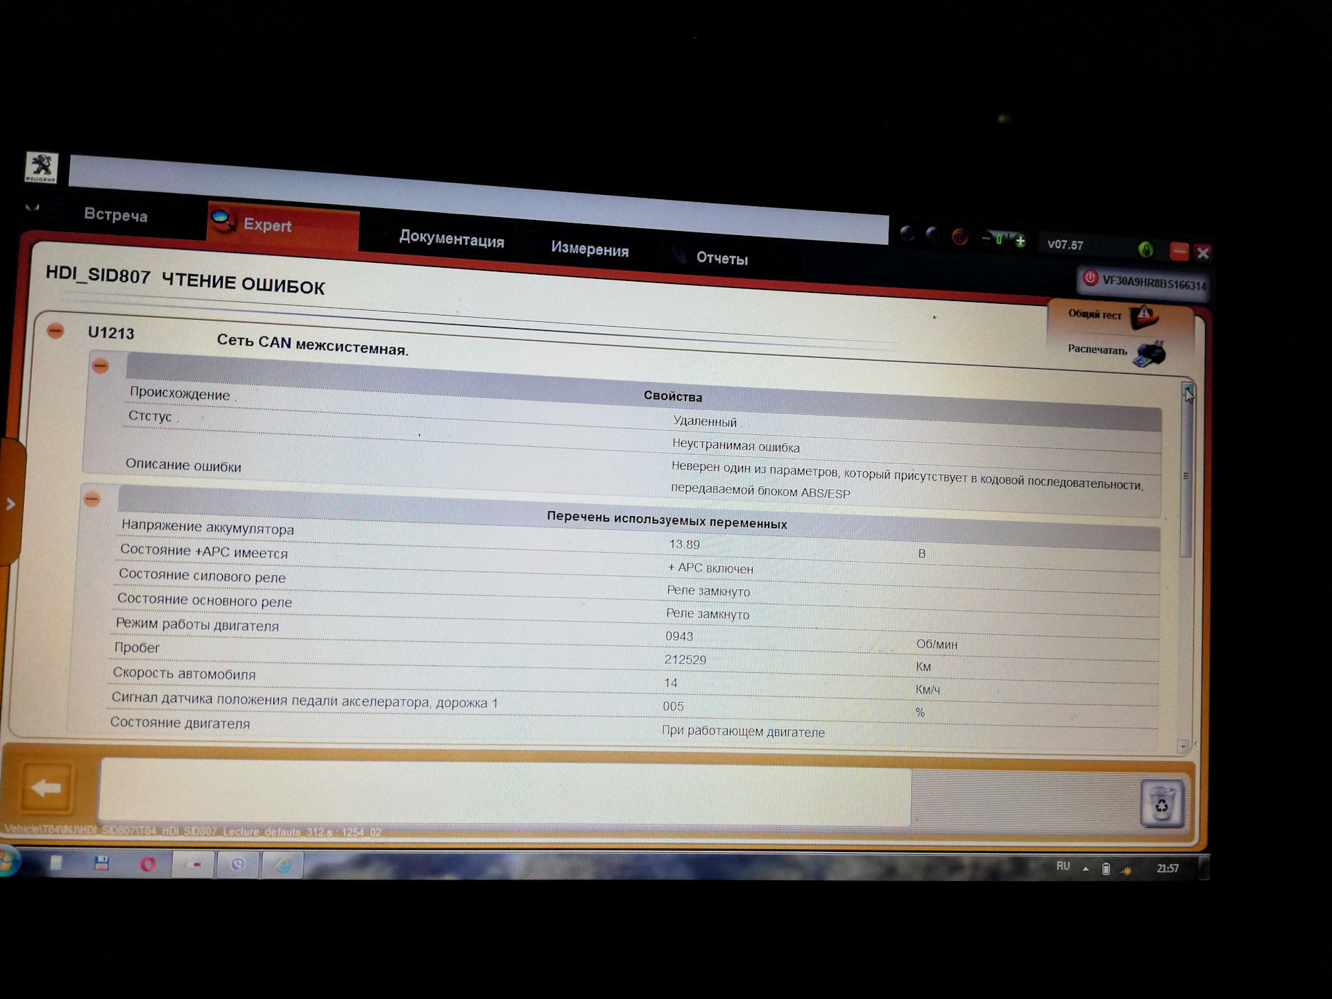Open Opera from the taskbar

pos(148,864)
